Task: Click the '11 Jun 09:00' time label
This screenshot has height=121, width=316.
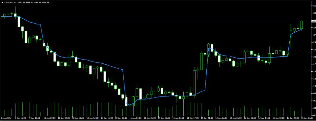Action: point(164,118)
